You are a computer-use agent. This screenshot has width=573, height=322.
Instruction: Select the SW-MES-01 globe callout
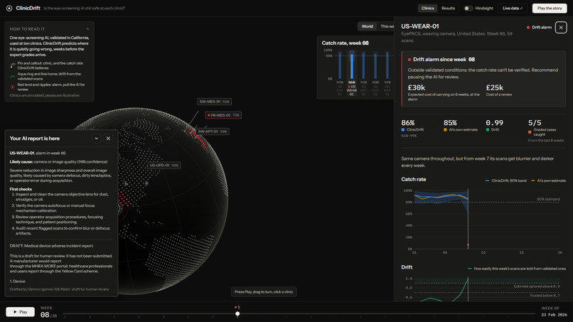click(x=214, y=102)
